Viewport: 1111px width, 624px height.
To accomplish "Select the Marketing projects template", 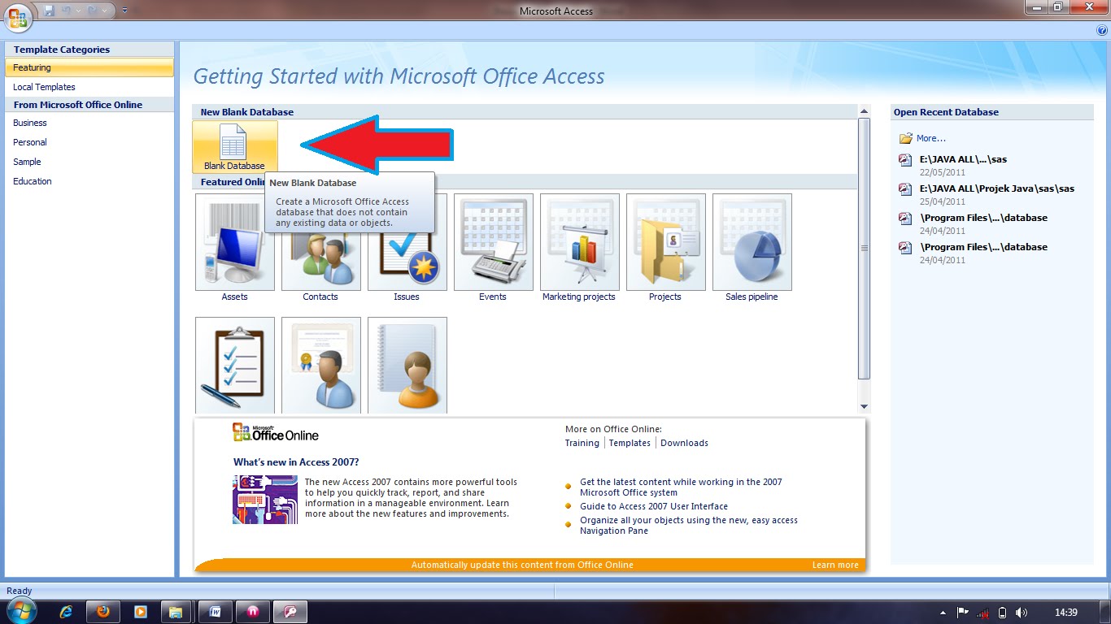I will [580, 248].
